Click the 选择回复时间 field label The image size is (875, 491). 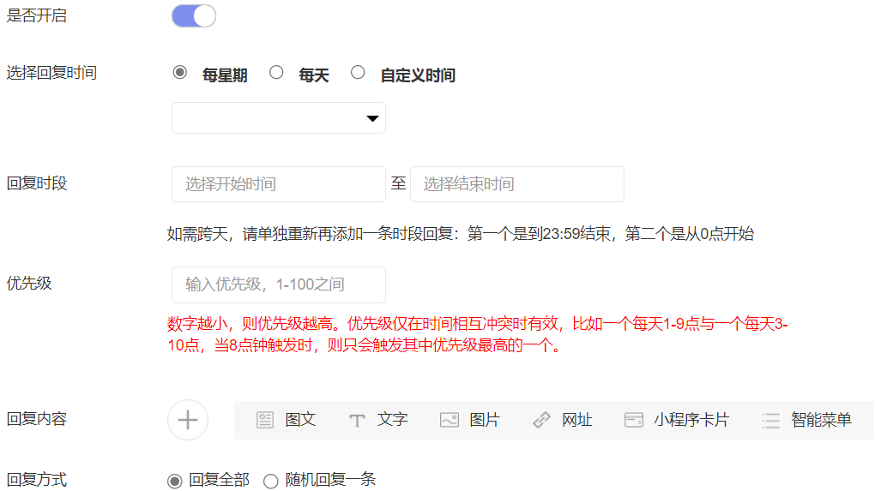coord(51,73)
